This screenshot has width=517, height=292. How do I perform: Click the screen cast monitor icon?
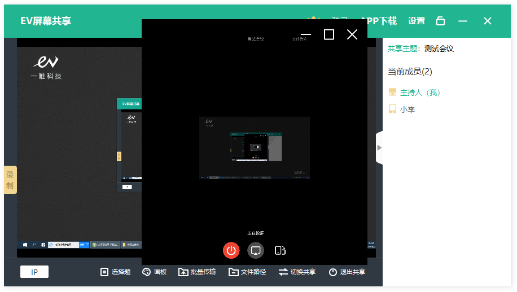256,250
